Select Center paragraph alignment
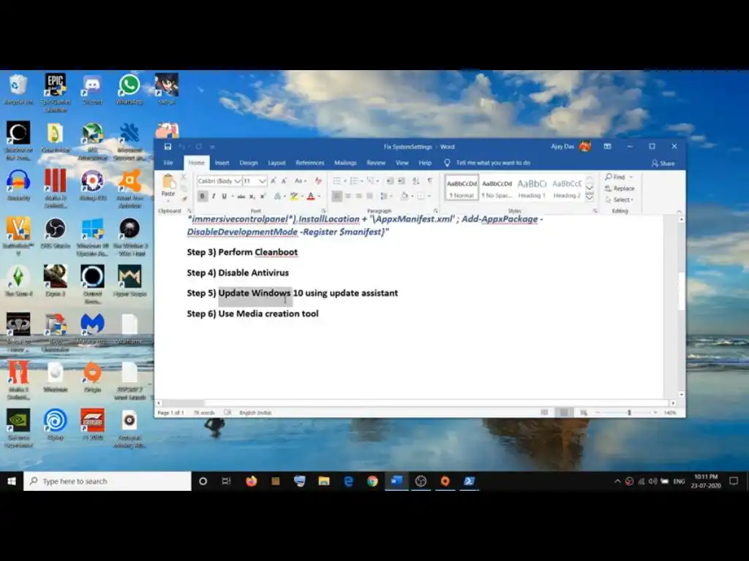Viewport: 749px width, 561px height. tap(347, 196)
